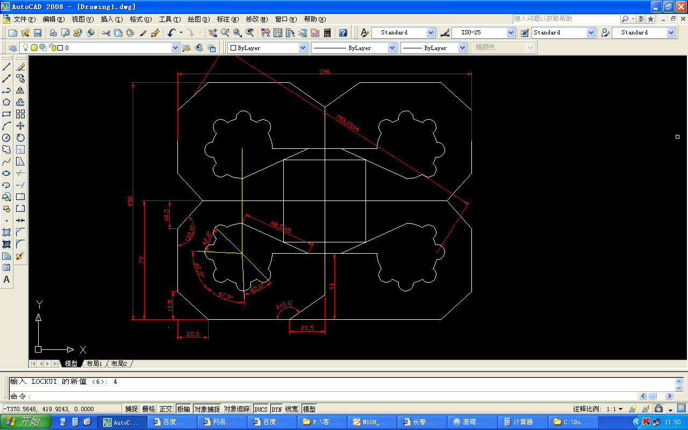Select the Line draw tool

[6, 67]
